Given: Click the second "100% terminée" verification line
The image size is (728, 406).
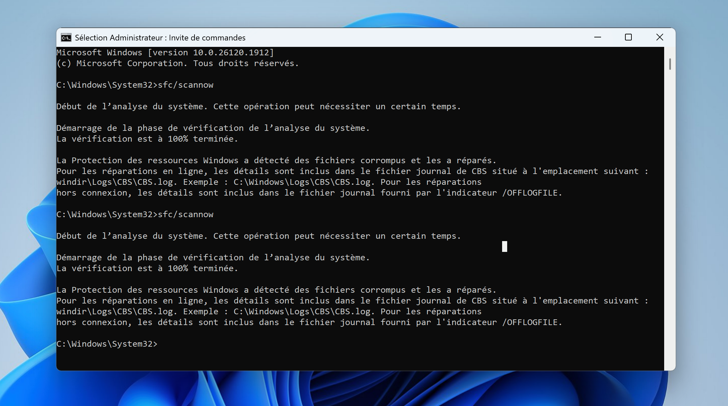Looking at the screenshot, I should tap(147, 268).
